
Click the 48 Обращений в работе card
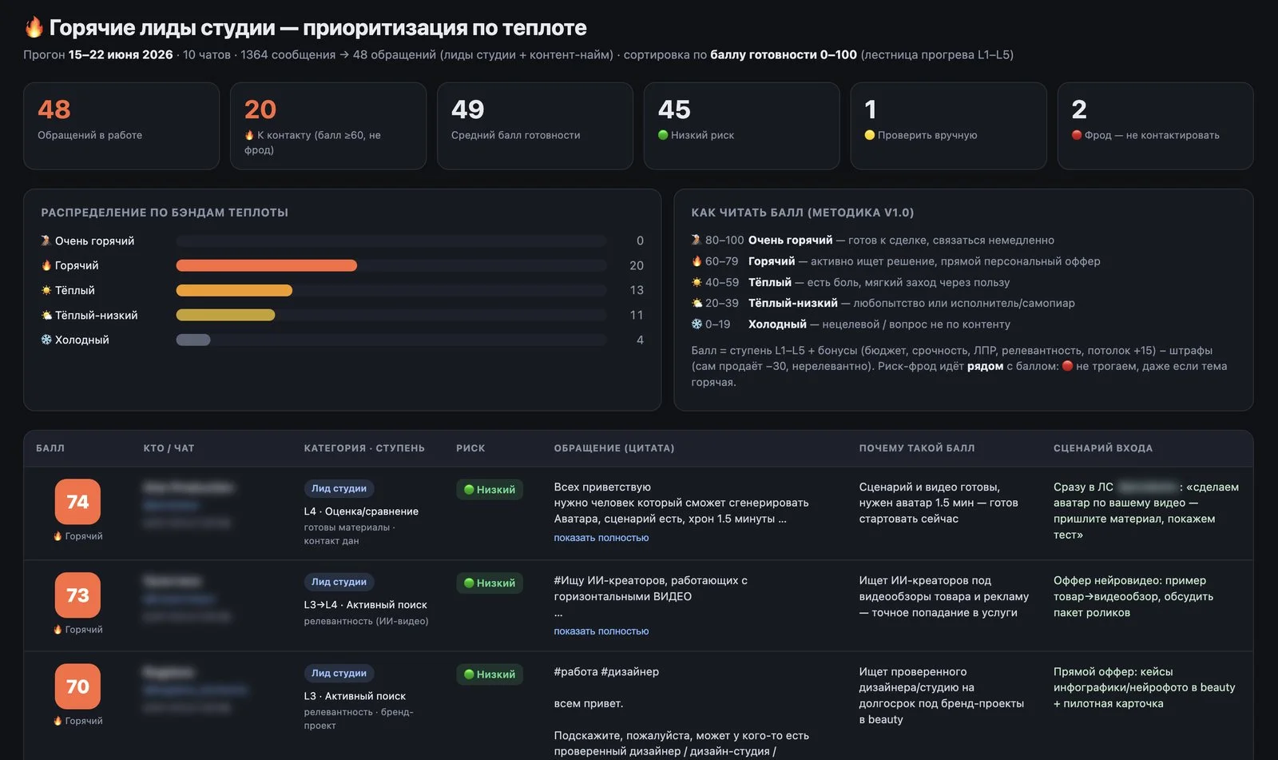[121, 125]
